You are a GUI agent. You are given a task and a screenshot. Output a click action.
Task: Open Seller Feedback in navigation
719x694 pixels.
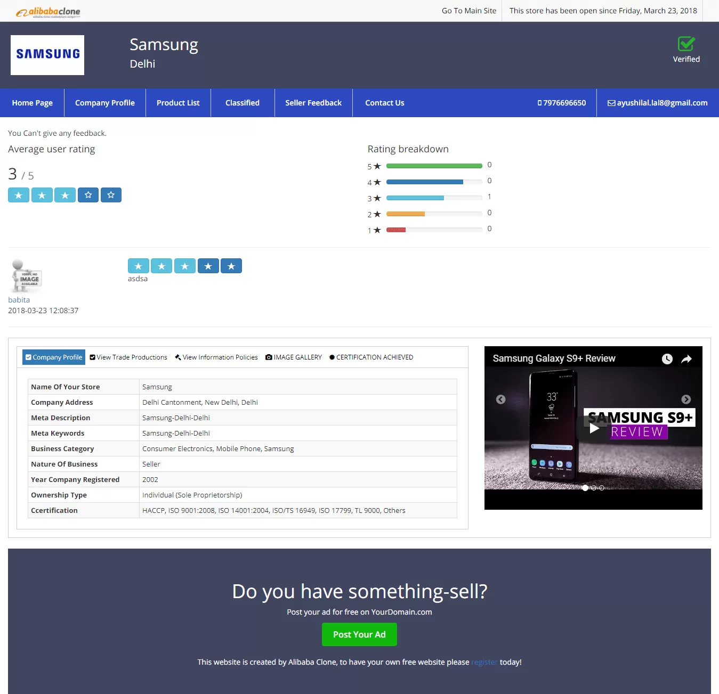pyautogui.click(x=313, y=103)
